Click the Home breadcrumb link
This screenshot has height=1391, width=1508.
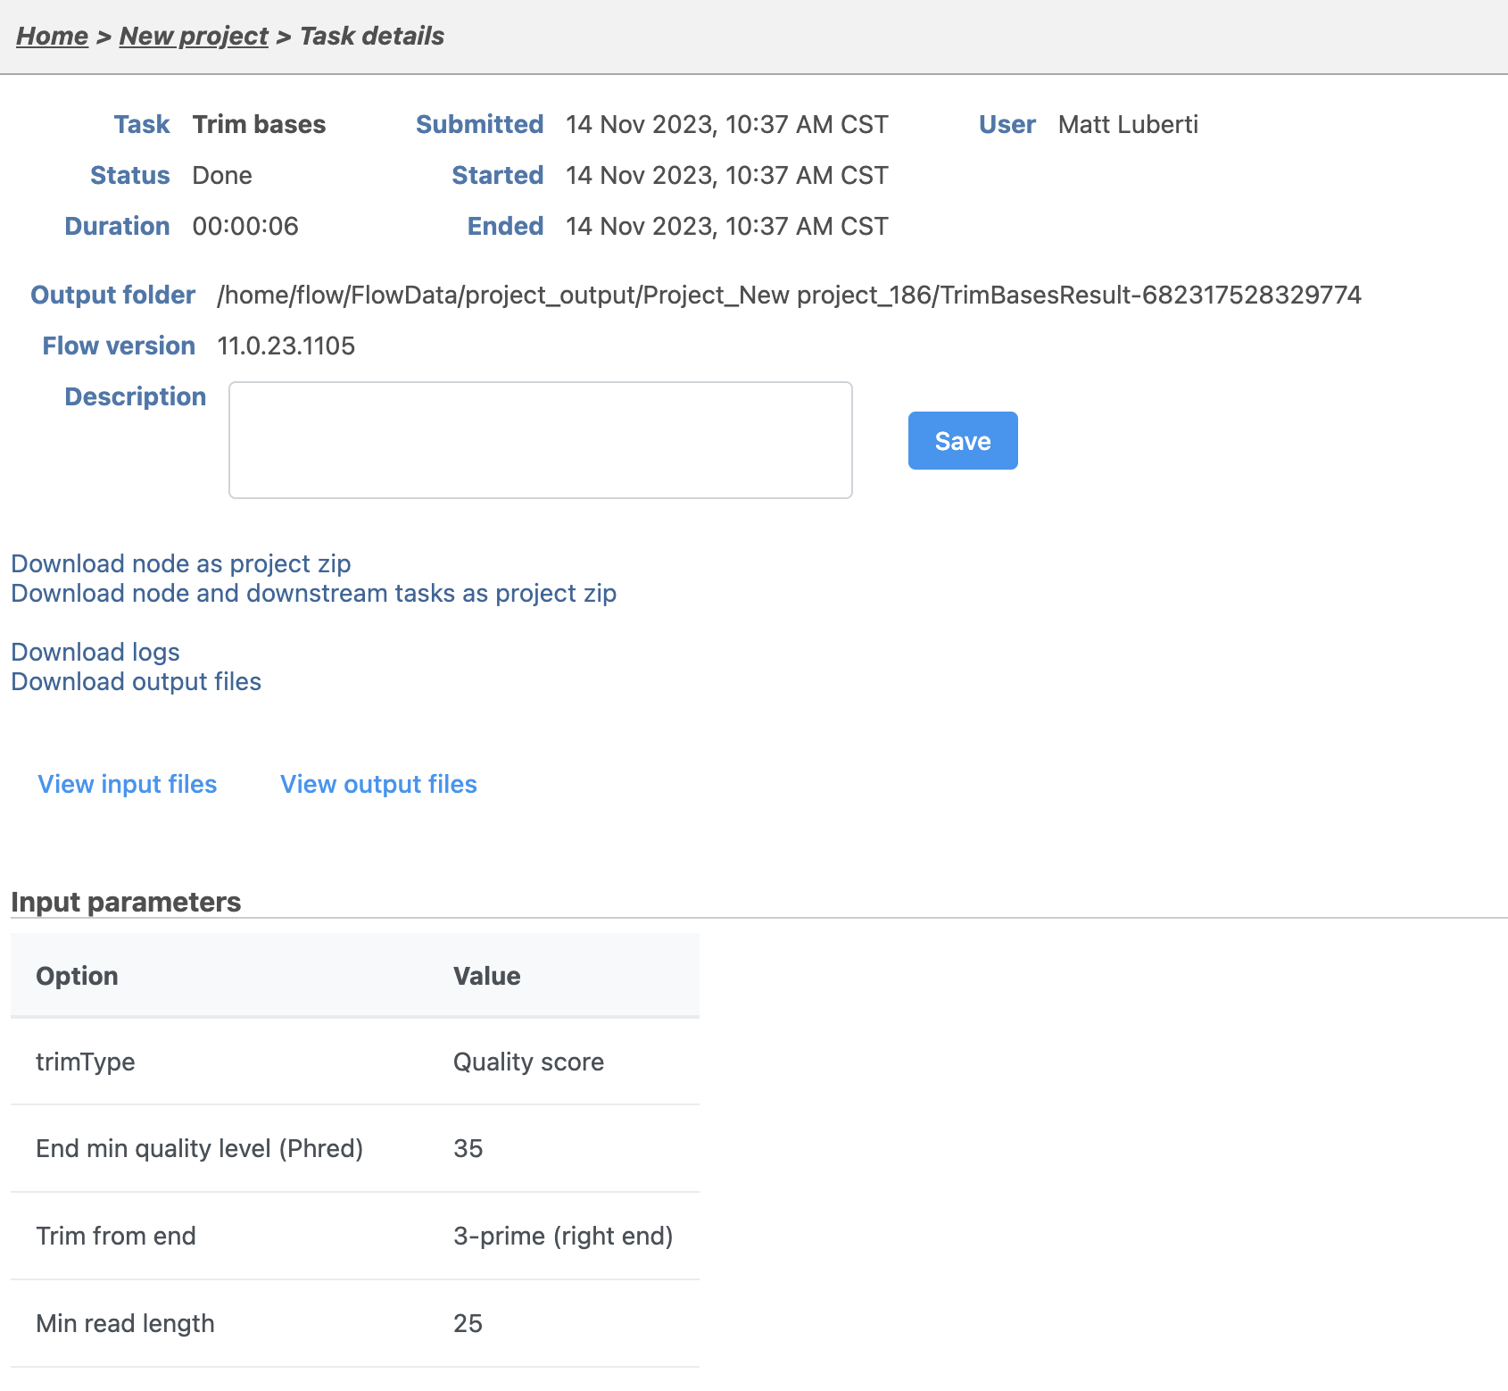pyautogui.click(x=52, y=37)
